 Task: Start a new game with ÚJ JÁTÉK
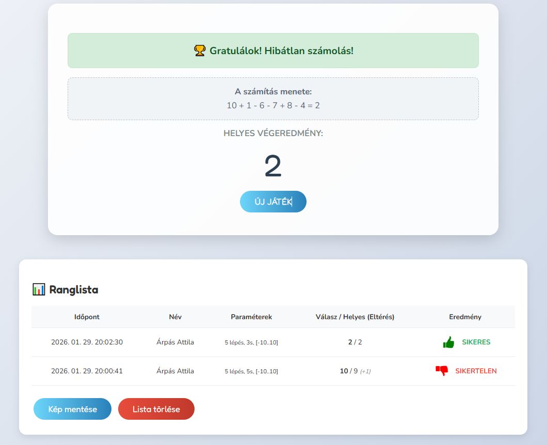pos(273,202)
